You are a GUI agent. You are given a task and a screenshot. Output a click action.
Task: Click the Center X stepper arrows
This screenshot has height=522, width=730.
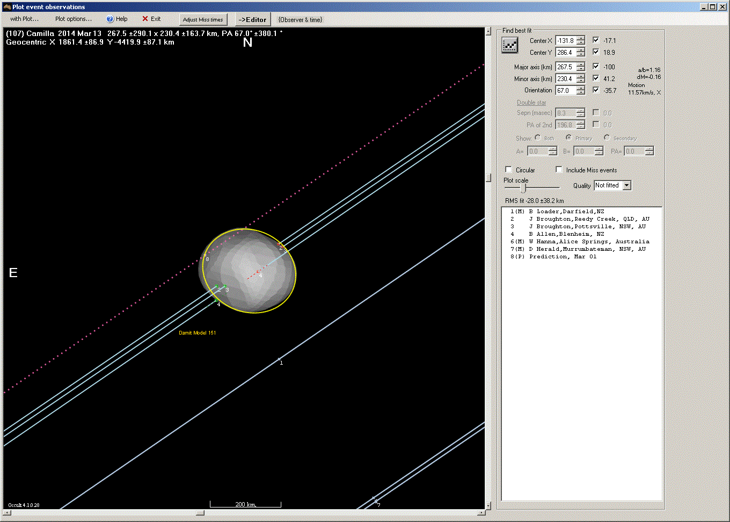coord(581,41)
